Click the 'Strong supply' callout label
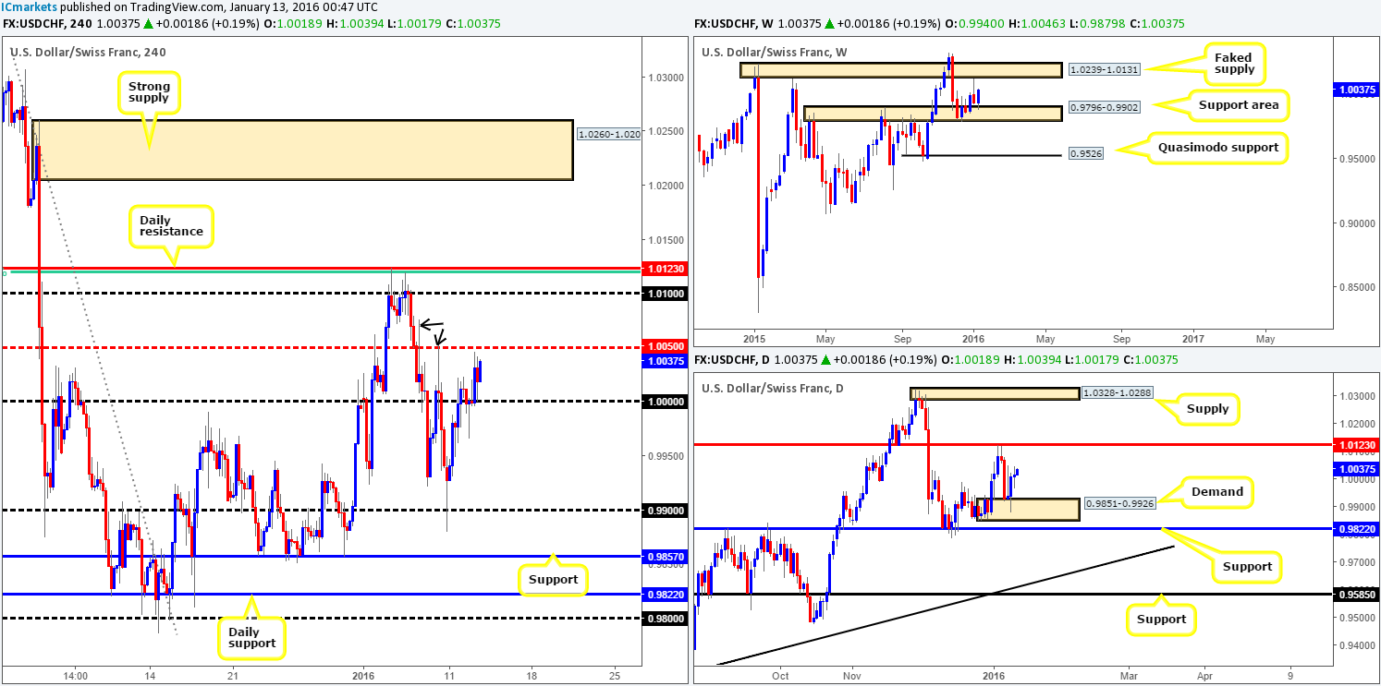 pyautogui.click(x=148, y=91)
